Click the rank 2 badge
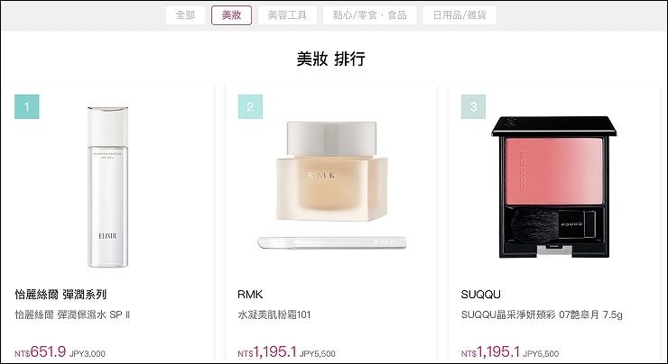Image resolution: width=668 pixels, height=364 pixels. [250, 106]
